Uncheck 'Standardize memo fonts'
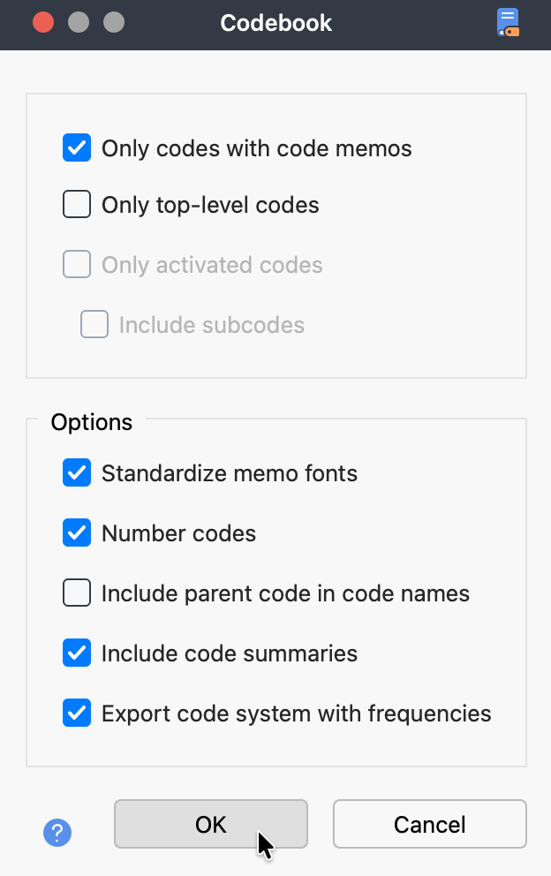 [77, 472]
